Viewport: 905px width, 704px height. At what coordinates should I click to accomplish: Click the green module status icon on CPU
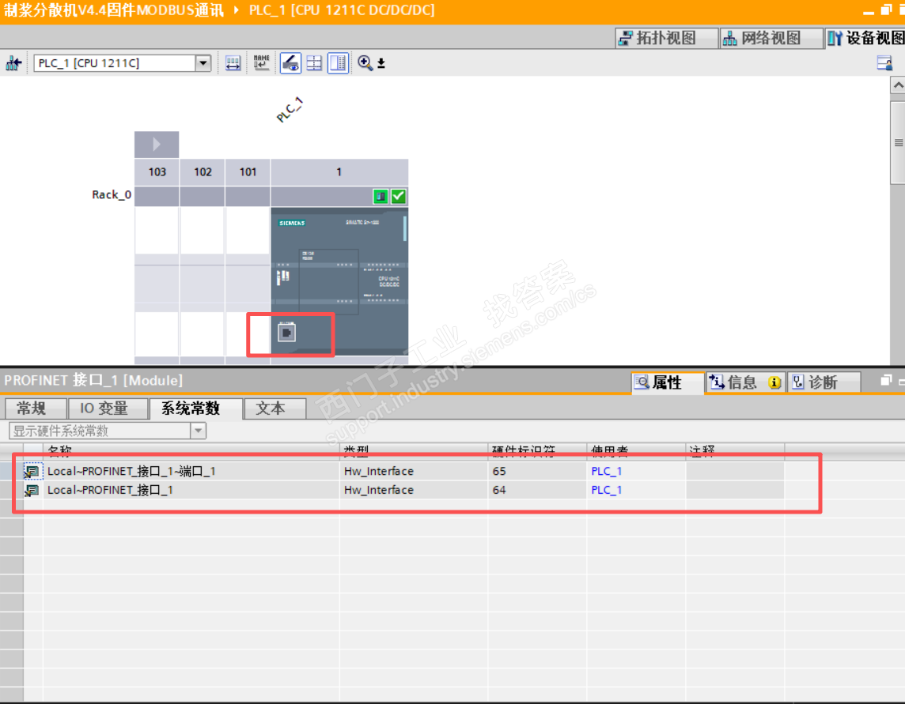tap(381, 197)
